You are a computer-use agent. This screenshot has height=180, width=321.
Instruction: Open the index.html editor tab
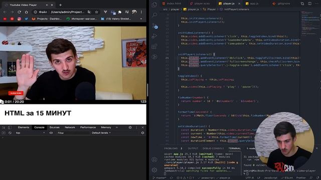(172, 3)
